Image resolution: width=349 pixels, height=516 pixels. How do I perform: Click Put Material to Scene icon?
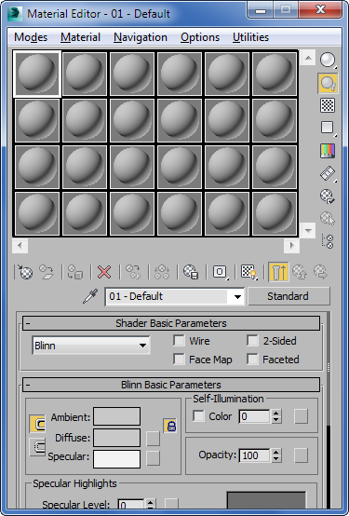click(47, 272)
